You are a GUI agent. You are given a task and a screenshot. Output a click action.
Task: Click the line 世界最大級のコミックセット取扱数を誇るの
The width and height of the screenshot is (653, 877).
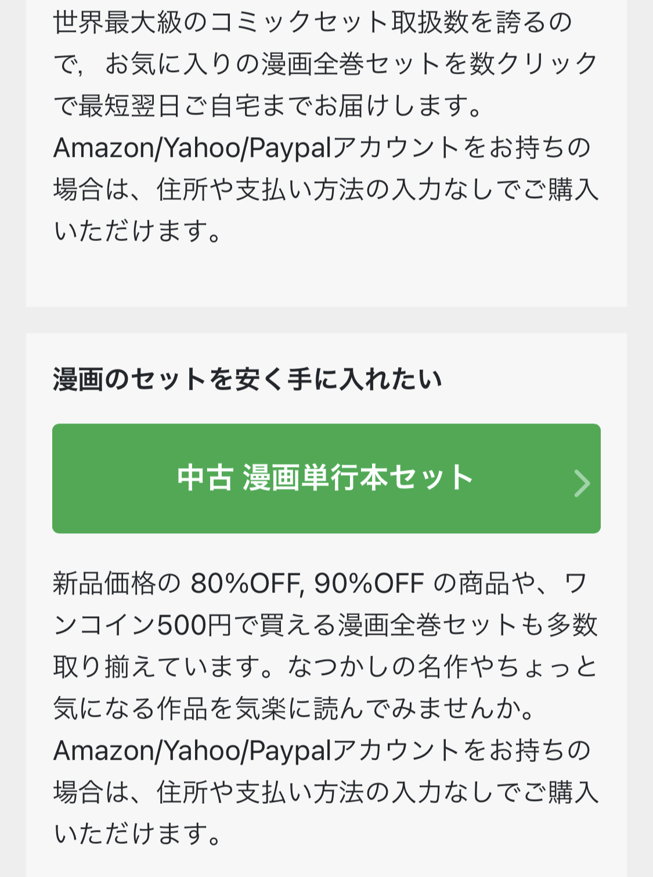(x=313, y=23)
